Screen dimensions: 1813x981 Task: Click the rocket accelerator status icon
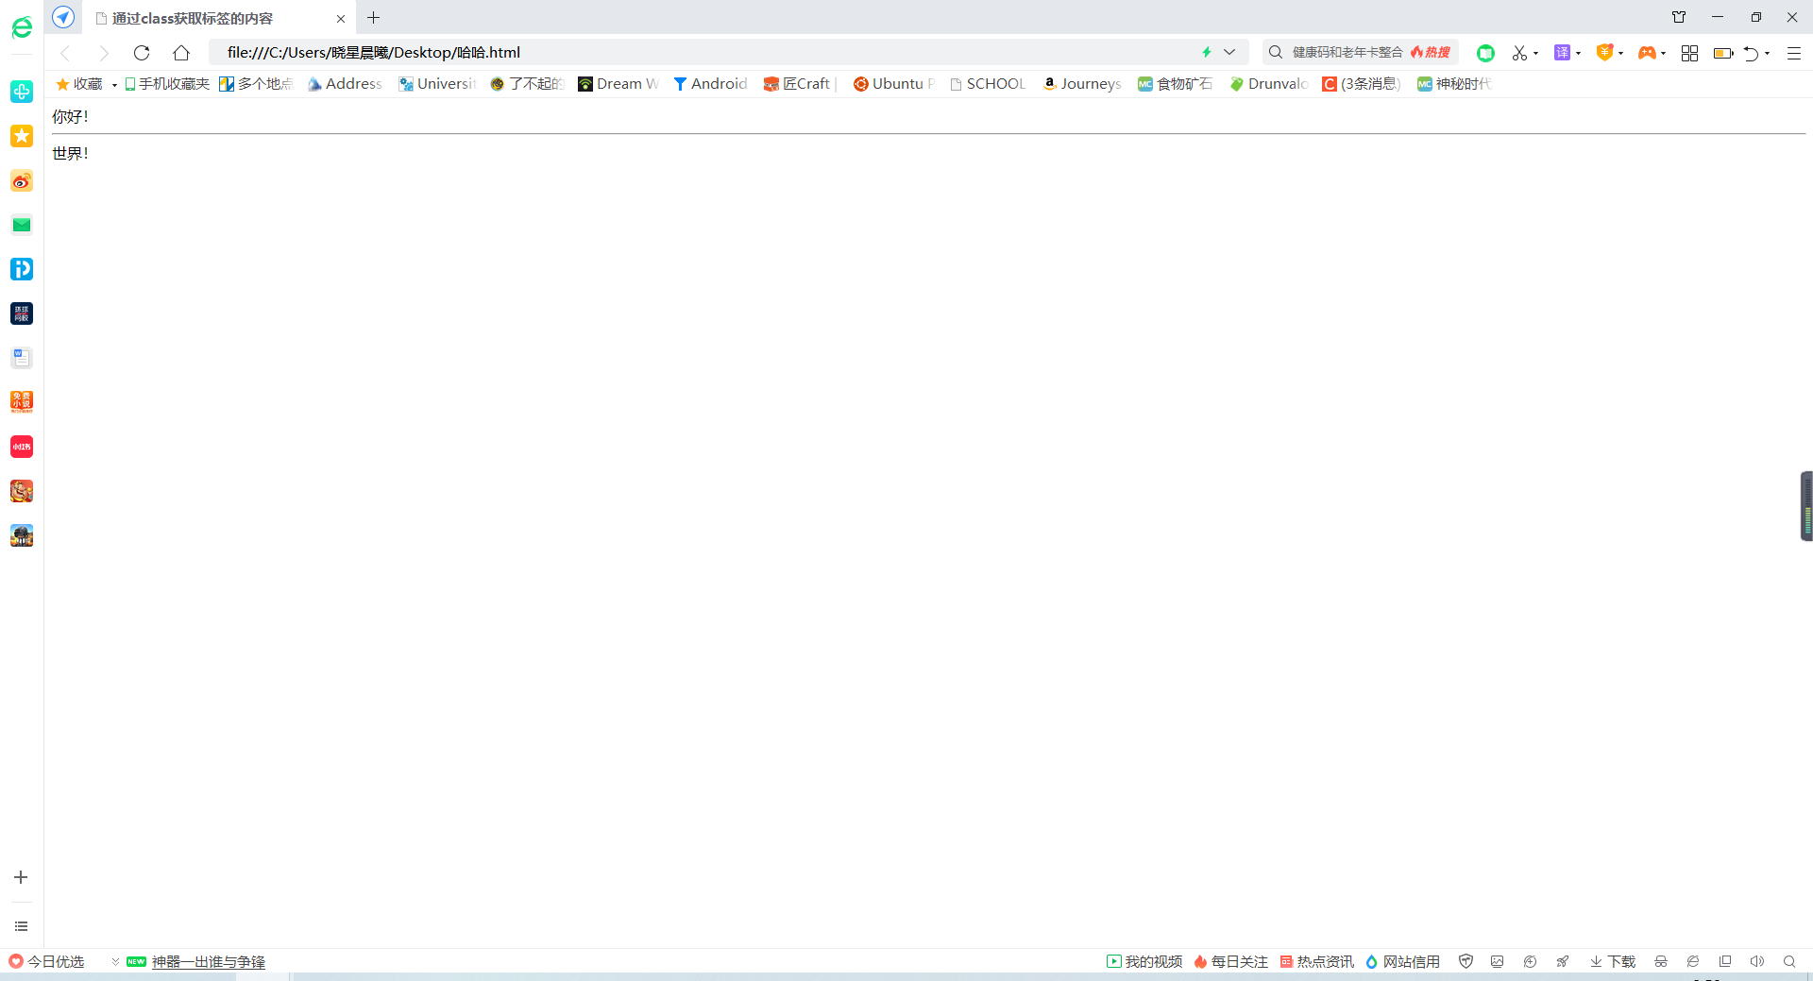pos(1563,961)
